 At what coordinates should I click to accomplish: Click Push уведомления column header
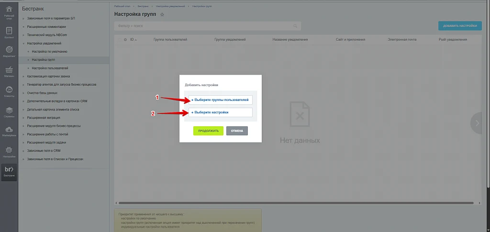[453, 40]
